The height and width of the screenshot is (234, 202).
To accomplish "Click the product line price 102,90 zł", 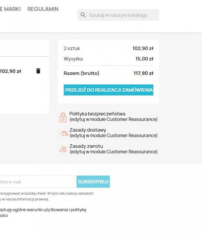I will click(x=10, y=71).
